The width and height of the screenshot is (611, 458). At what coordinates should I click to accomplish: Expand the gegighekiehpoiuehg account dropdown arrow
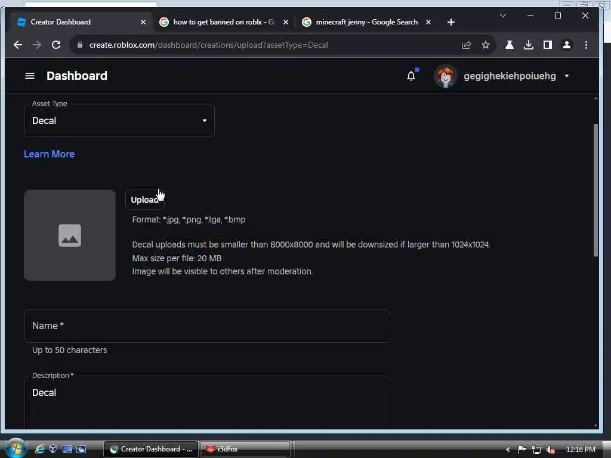(567, 76)
